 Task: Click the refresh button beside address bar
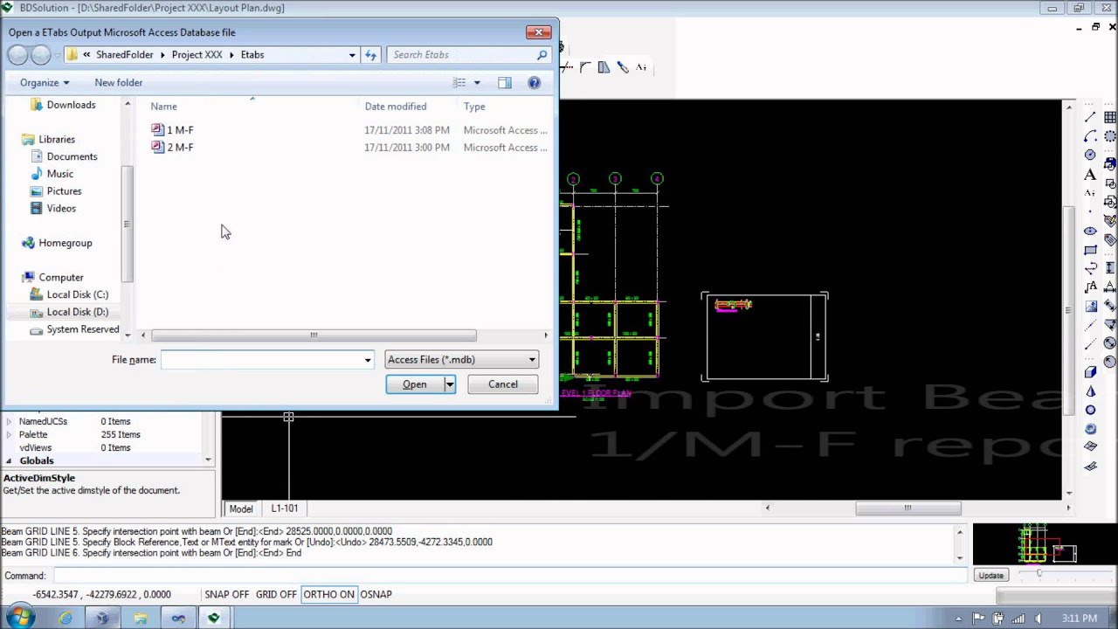pyautogui.click(x=370, y=54)
